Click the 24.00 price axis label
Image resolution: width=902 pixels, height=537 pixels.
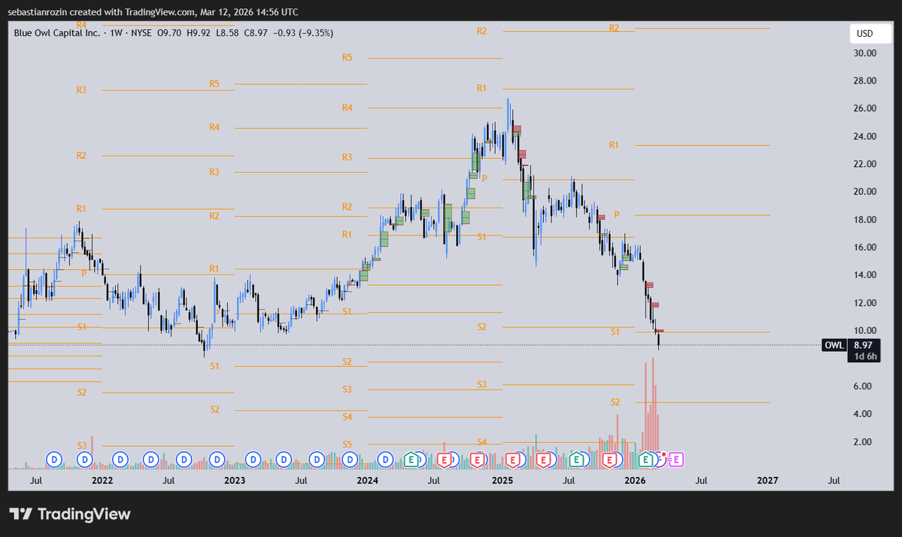pyautogui.click(x=864, y=136)
